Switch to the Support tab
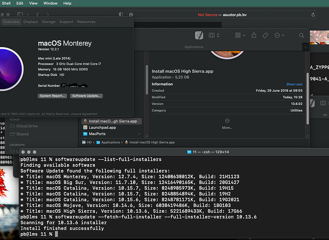Screen dimensions: 329x240 coord(66,22)
